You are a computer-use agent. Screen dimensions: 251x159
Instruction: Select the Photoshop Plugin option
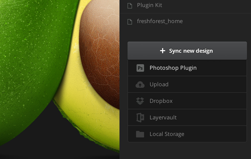[x=187, y=68]
